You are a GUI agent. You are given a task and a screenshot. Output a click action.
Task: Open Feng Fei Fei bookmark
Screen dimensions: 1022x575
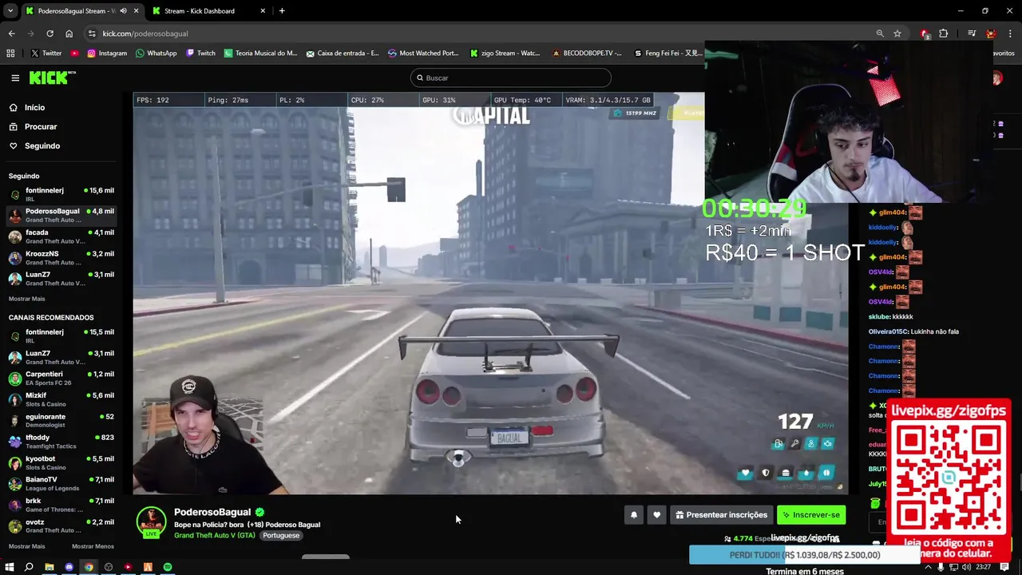(668, 54)
